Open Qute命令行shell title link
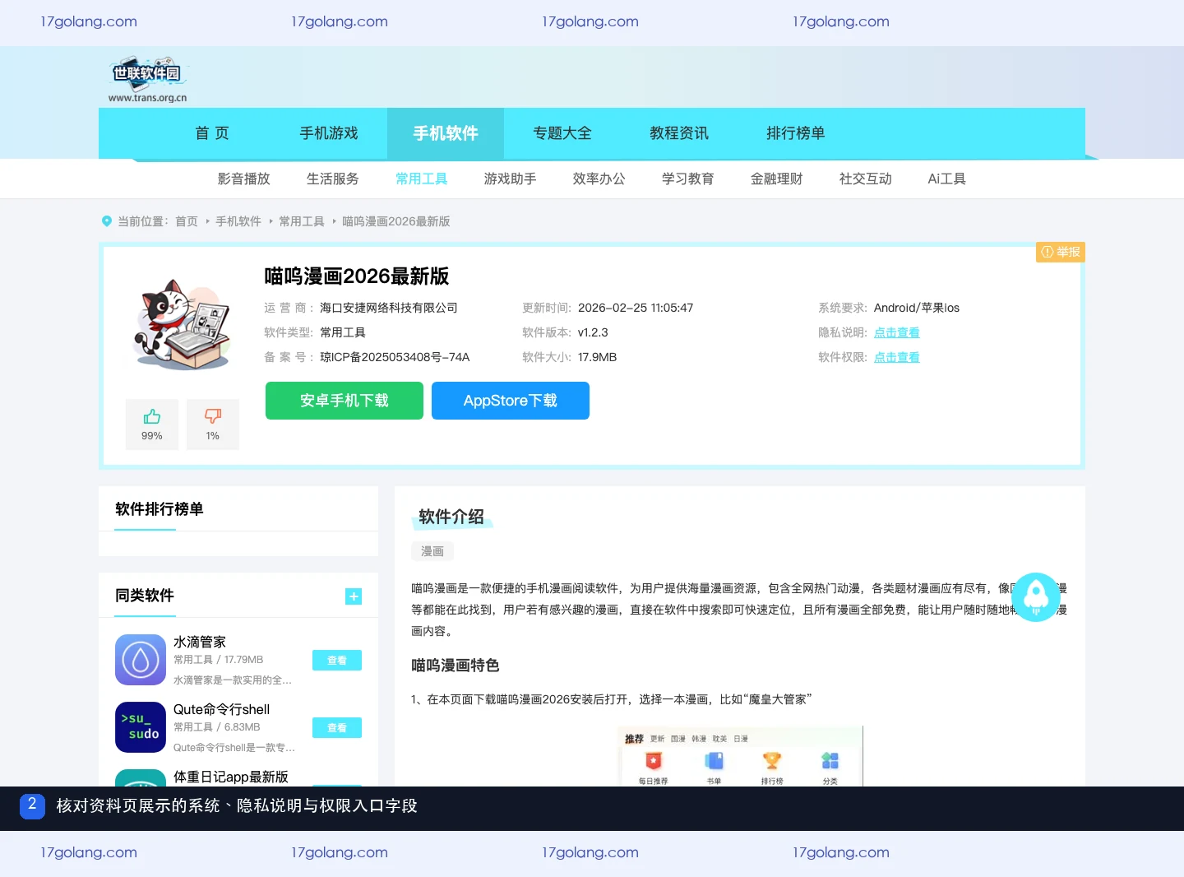The image size is (1184, 877). pos(222,709)
